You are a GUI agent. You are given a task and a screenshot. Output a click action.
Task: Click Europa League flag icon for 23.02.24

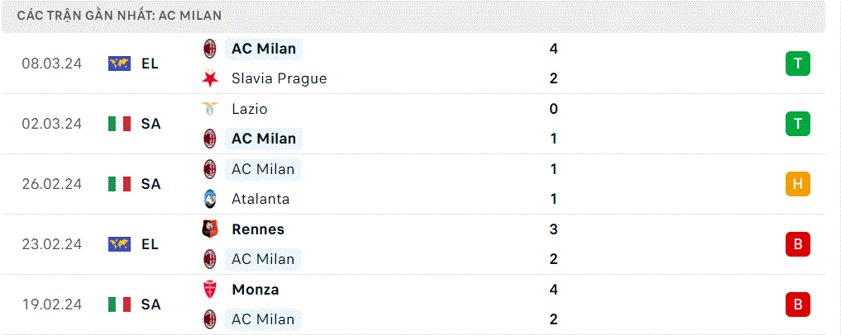coord(120,244)
